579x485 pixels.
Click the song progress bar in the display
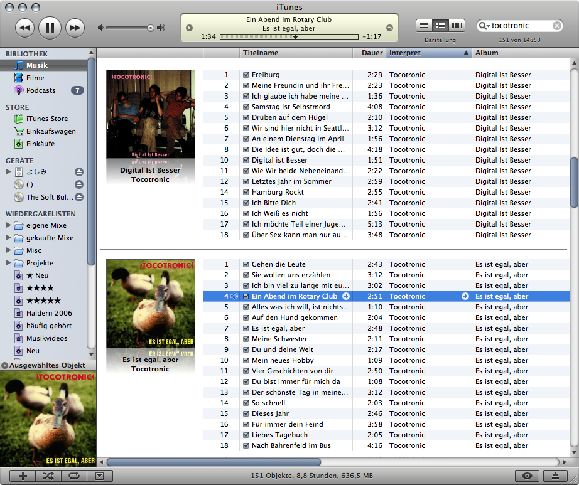[289, 36]
